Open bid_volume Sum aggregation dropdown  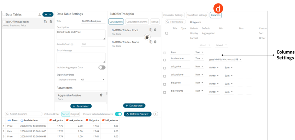(229, 92)
